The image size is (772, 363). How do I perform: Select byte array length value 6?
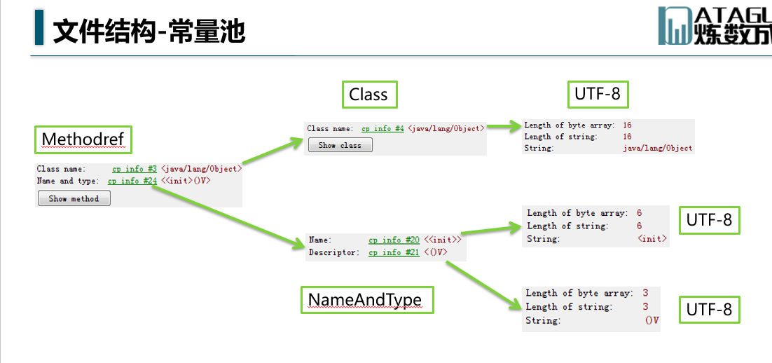tap(639, 213)
